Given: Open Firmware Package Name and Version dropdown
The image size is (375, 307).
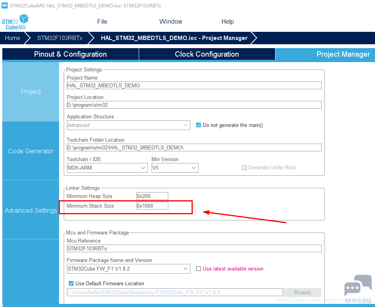Looking at the screenshot, I should coord(128,269).
